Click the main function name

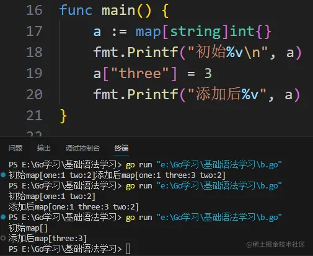pos(118,11)
